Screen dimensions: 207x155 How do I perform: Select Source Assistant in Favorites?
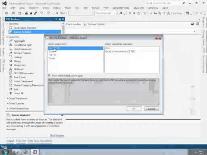35,32
